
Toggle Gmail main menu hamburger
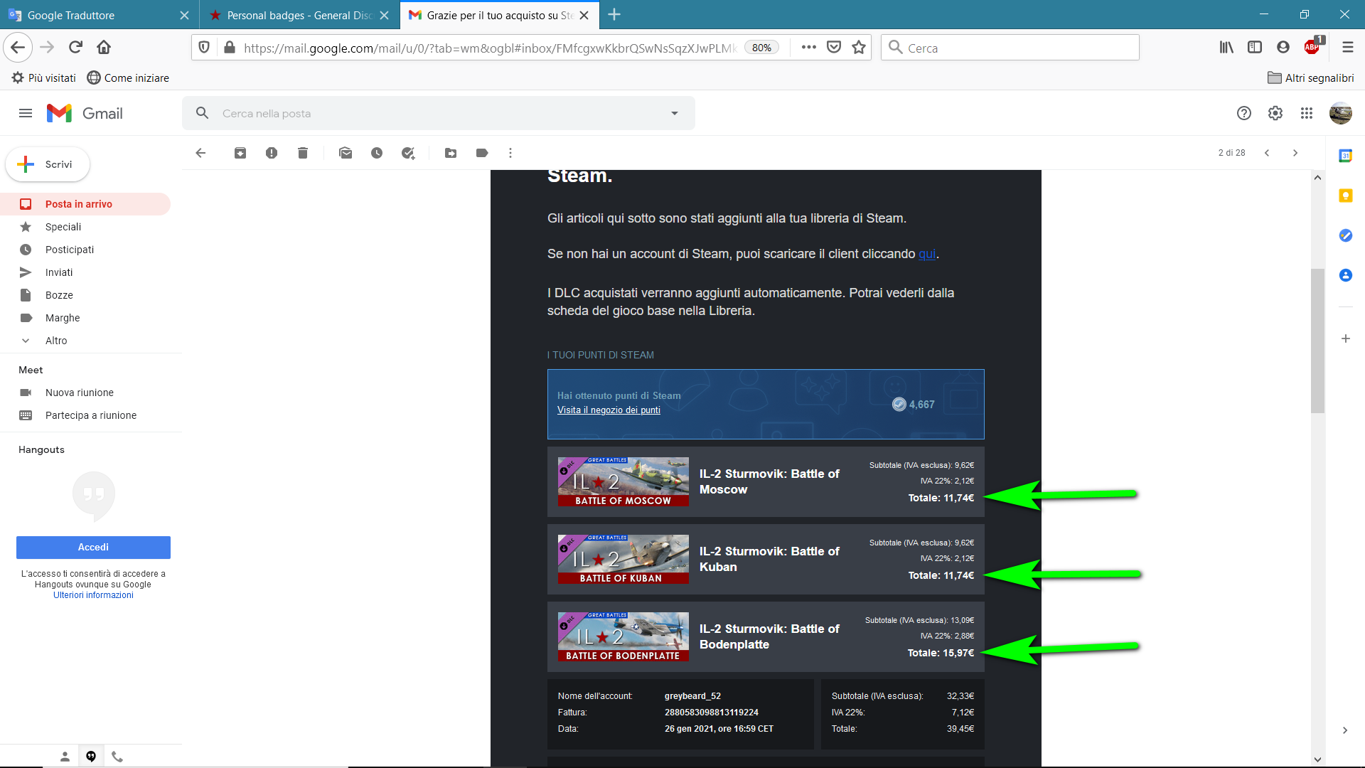26,113
